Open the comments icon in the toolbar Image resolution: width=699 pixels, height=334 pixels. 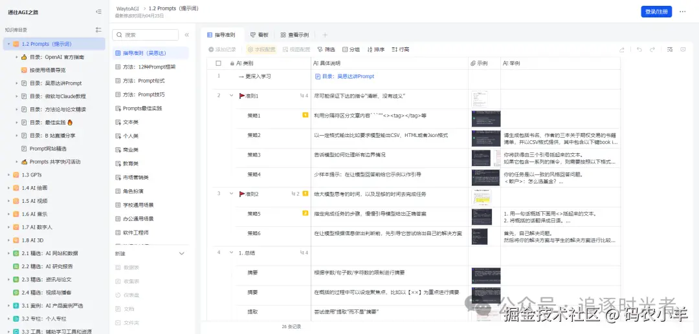pyautogui.click(x=683, y=50)
